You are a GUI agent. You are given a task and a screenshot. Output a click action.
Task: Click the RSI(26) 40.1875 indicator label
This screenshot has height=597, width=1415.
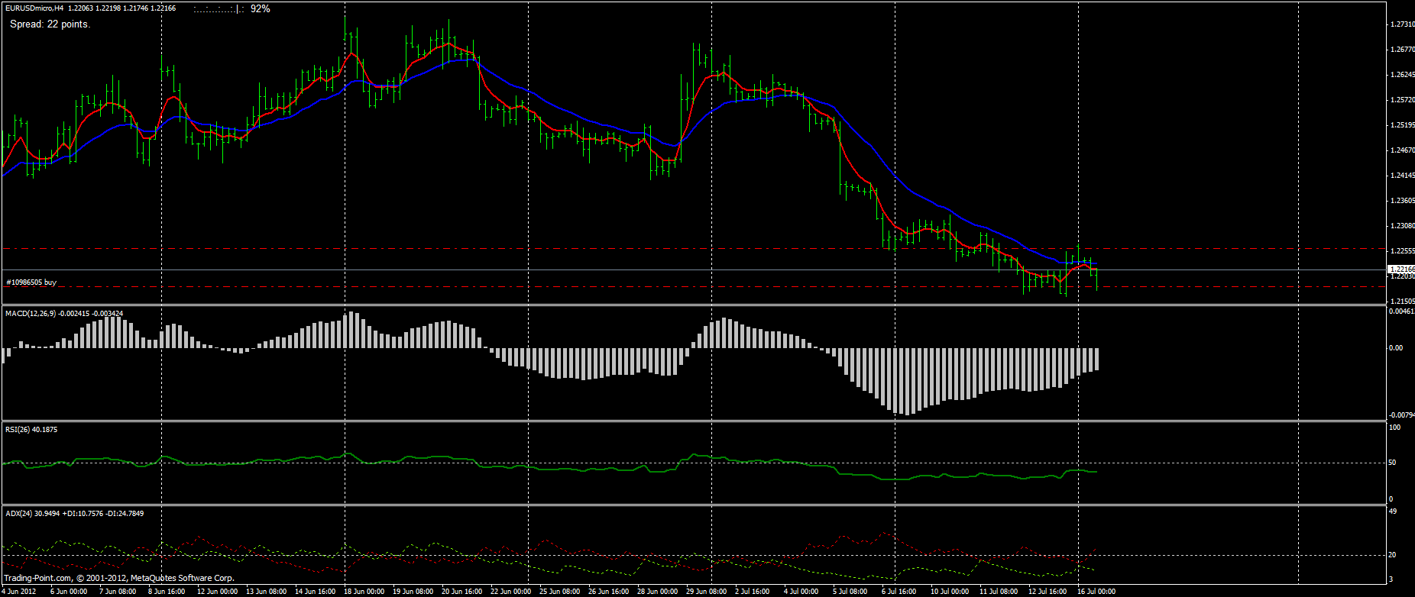(x=31, y=430)
